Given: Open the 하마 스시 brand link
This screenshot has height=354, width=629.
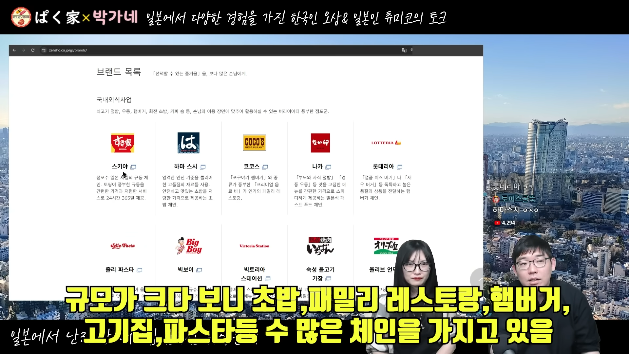Looking at the screenshot, I should [x=186, y=167].
